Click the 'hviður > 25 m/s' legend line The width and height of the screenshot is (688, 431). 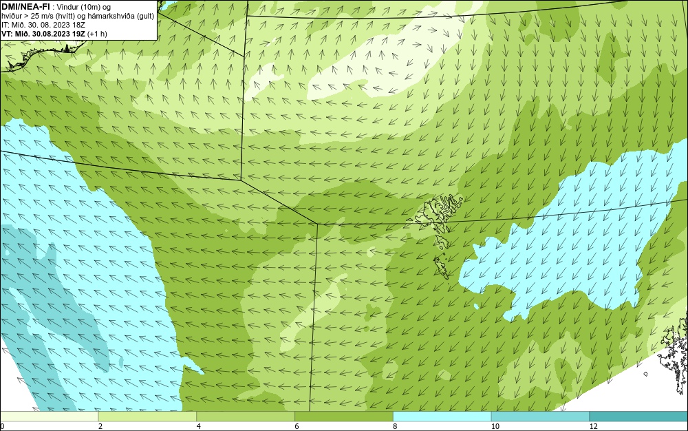tap(77, 16)
